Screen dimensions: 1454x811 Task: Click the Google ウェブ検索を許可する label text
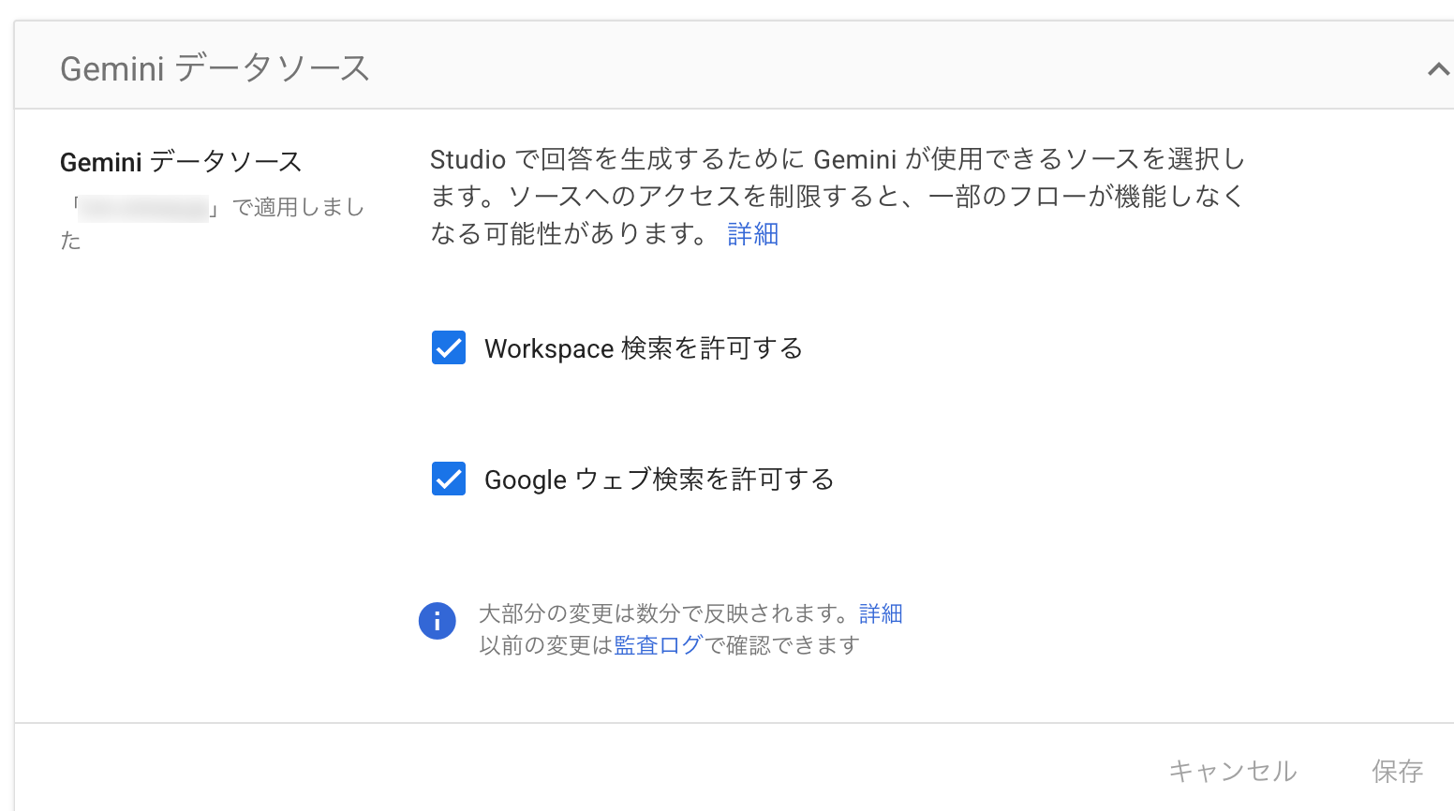click(660, 479)
